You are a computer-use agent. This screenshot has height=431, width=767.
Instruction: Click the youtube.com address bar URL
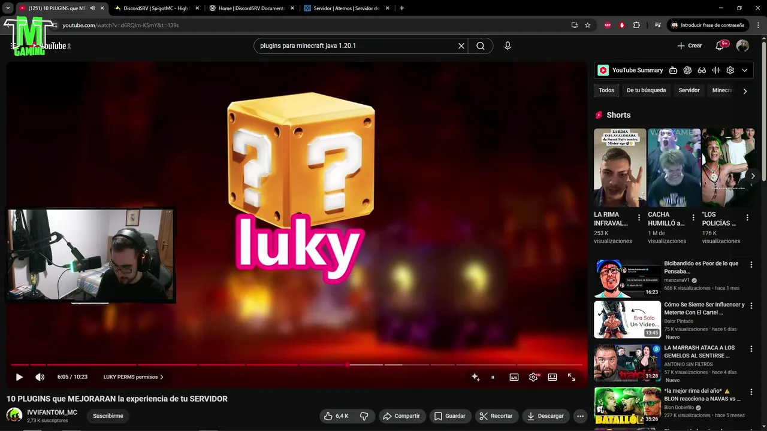[x=120, y=25]
